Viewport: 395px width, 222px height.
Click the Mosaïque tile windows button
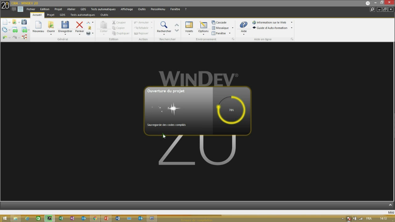pyautogui.click(x=220, y=28)
